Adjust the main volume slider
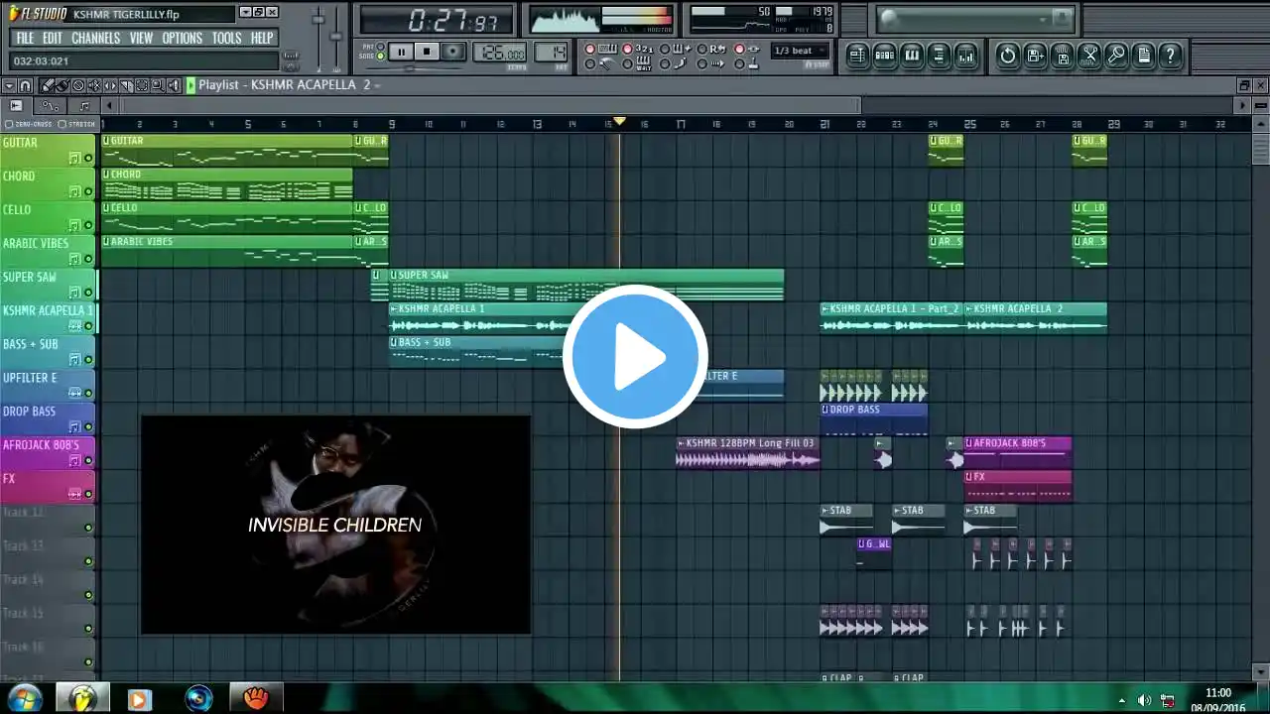1270x714 pixels. pyautogui.click(x=318, y=22)
